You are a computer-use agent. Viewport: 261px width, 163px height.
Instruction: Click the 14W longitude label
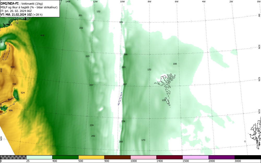[x=68, y=2]
